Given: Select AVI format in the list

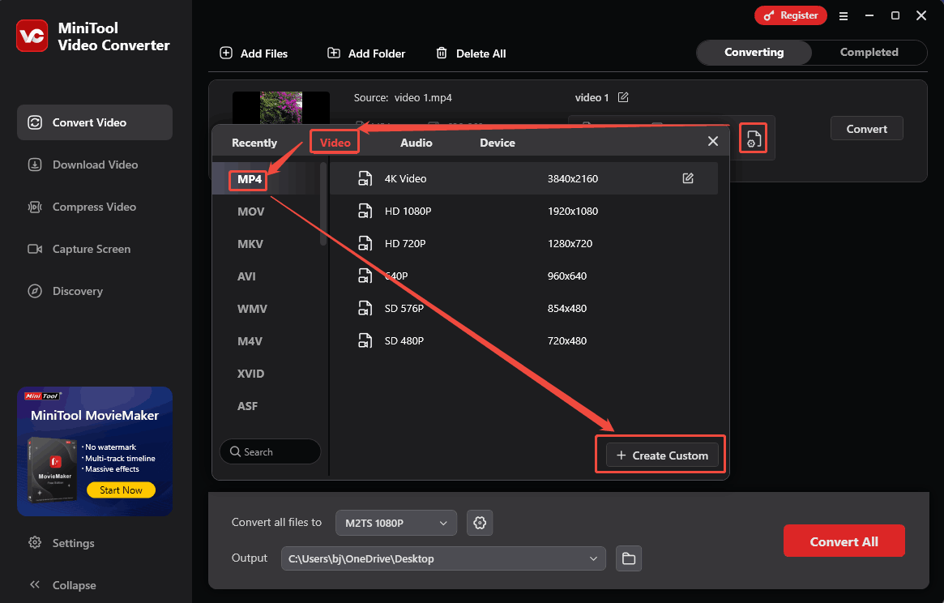Looking at the screenshot, I should pos(246,276).
